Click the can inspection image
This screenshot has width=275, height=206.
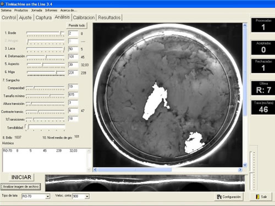point(168,95)
